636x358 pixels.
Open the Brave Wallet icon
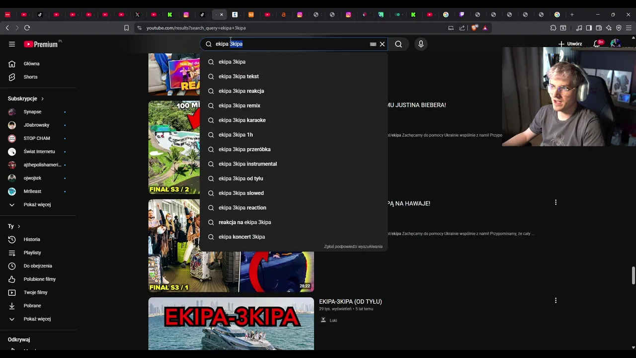599,28
